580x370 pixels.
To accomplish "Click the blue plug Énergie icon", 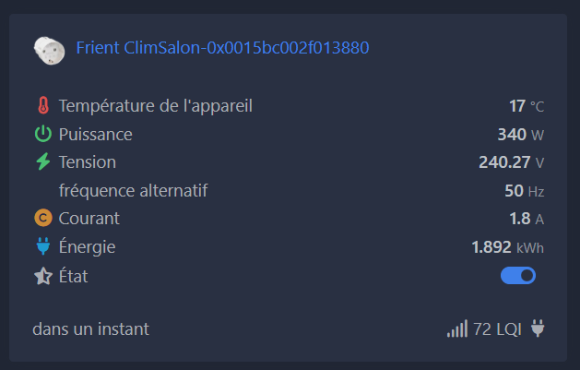I will (42, 247).
